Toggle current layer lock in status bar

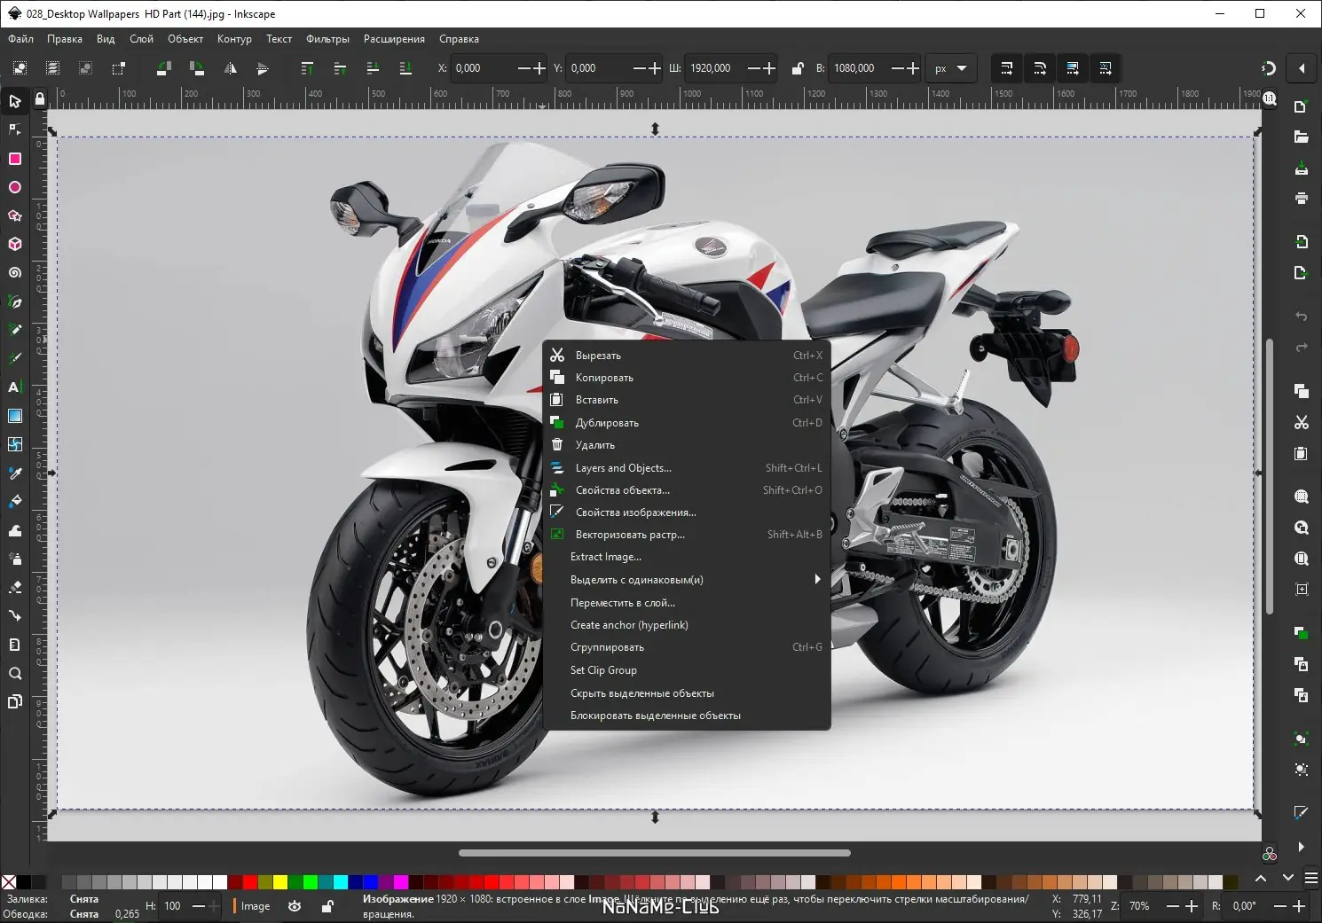click(327, 906)
